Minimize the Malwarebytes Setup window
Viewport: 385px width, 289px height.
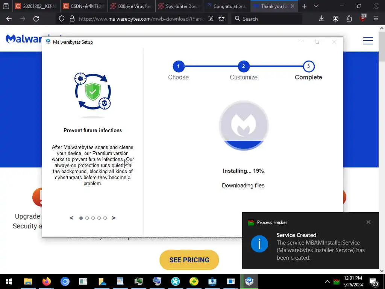tap(300, 42)
